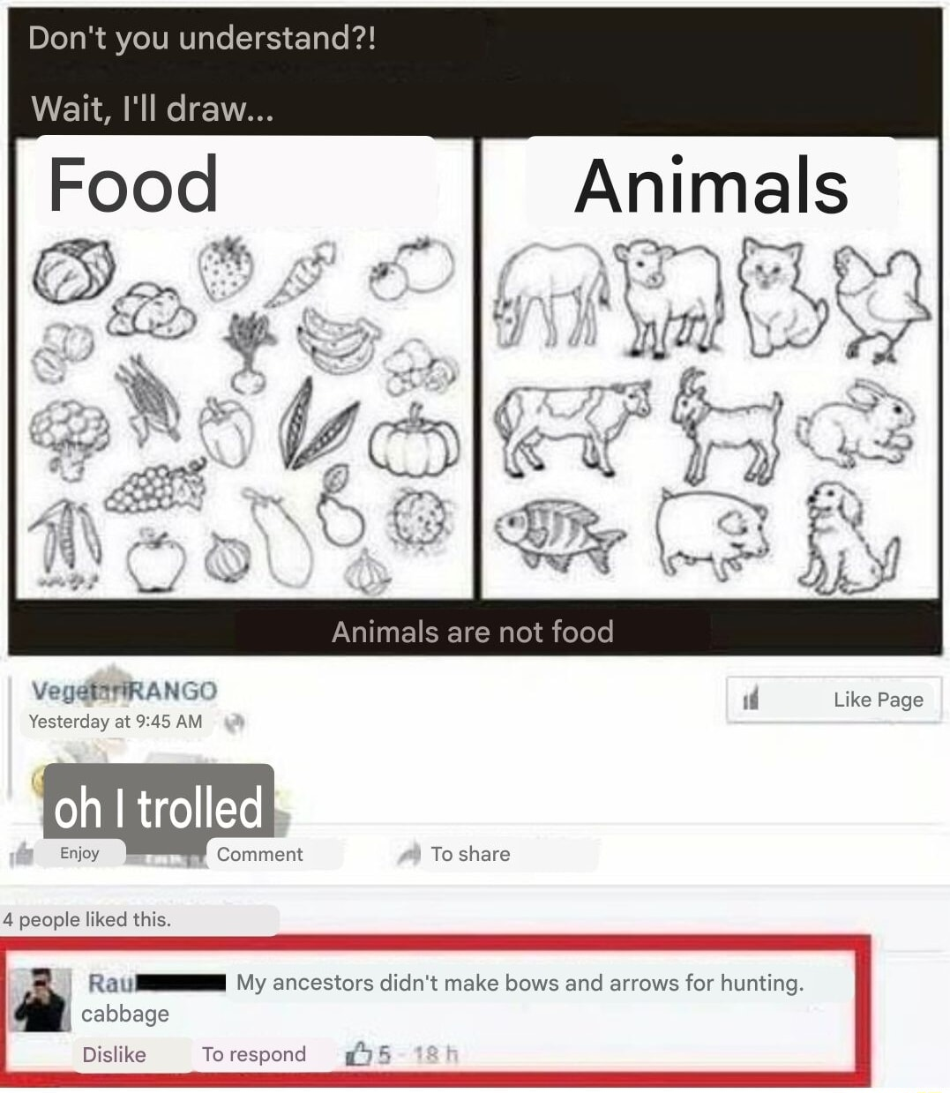Click the Comment button
Image resolution: width=950 pixels, height=1093 pixels.
[x=259, y=854]
